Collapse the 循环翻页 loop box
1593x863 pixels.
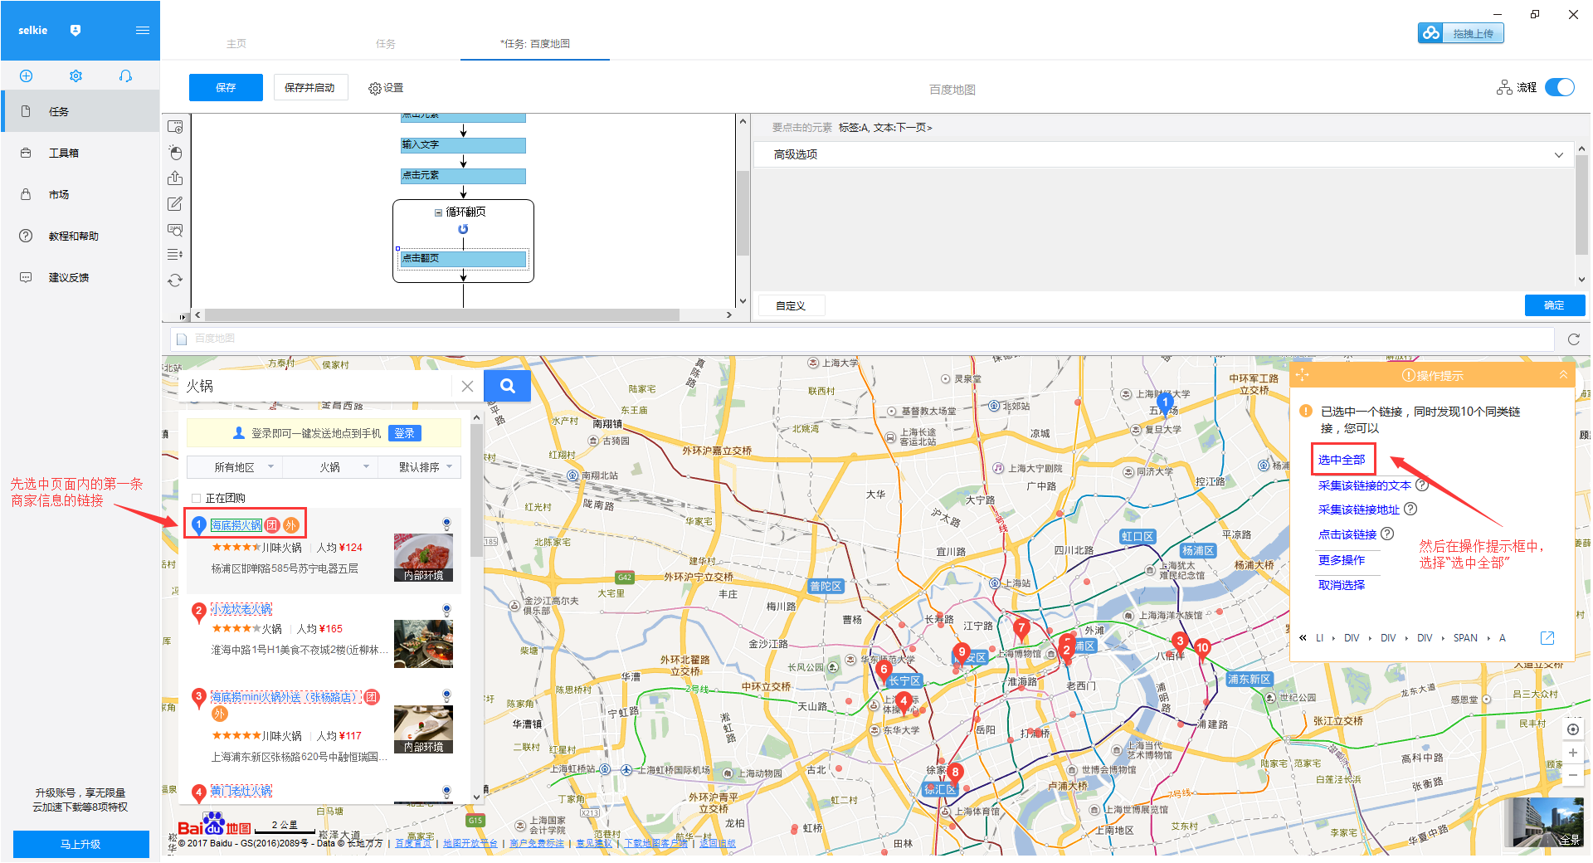point(438,212)
